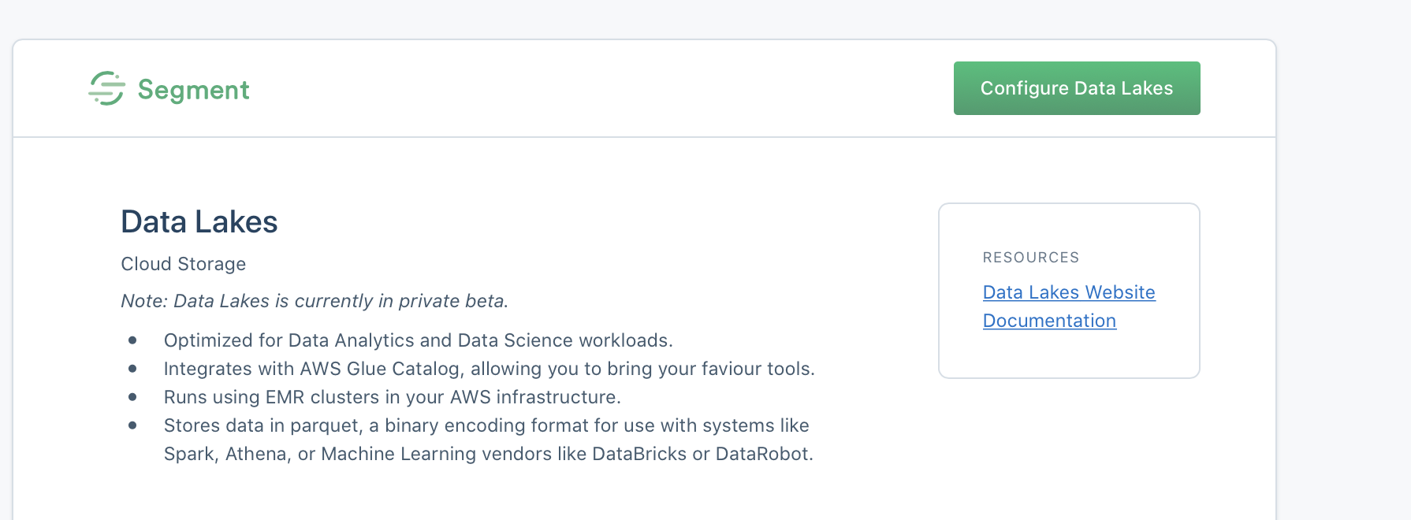Click the EMR clusters bullet text

point(392,397)
